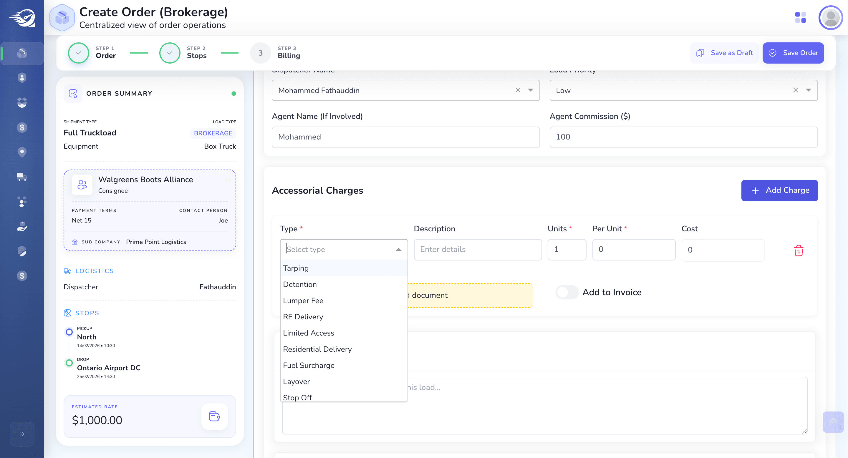The height and width of the screenshot is (458, 848).
Task: Click the Description Enter details field
Action: pos(477,249)
